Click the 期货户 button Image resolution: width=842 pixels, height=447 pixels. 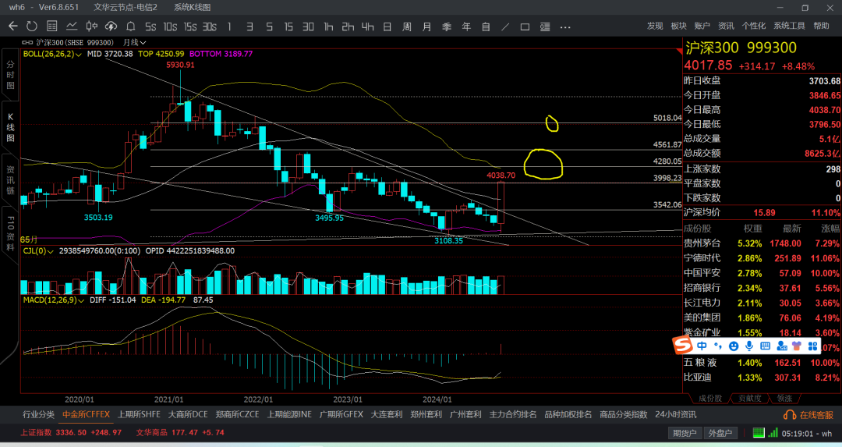point(685,433)
